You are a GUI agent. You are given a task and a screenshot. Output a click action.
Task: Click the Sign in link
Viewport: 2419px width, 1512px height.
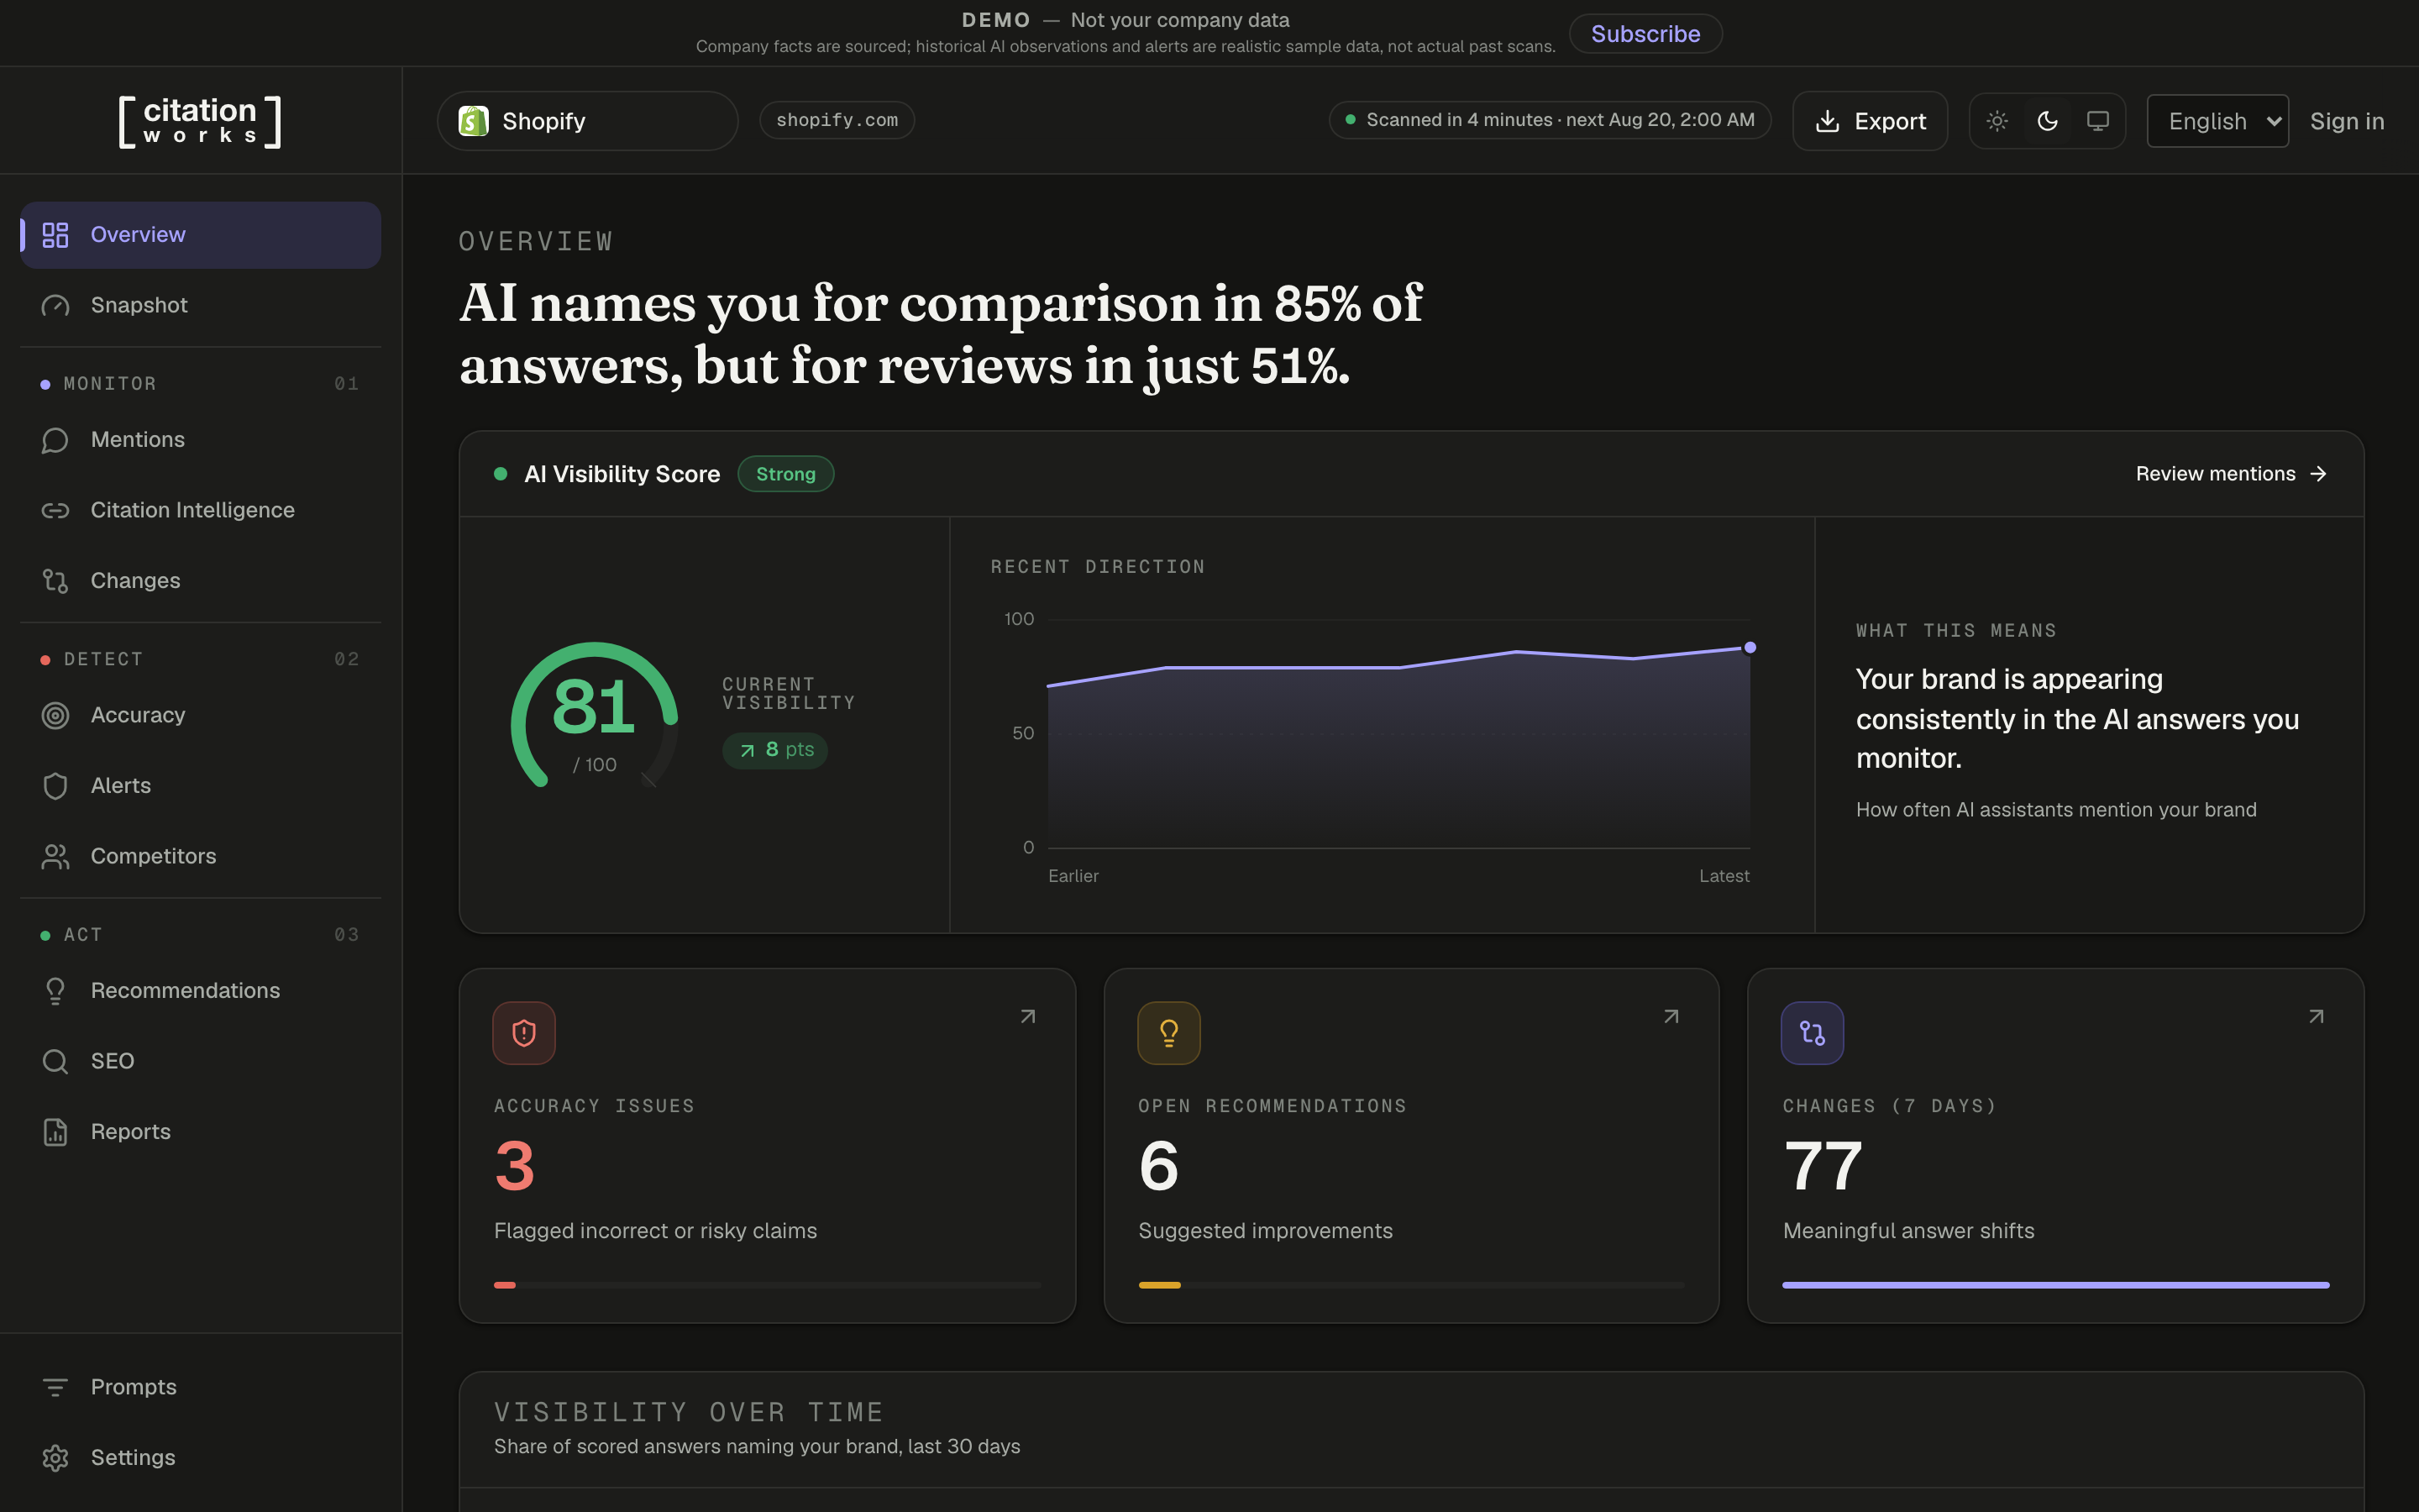2347,121
